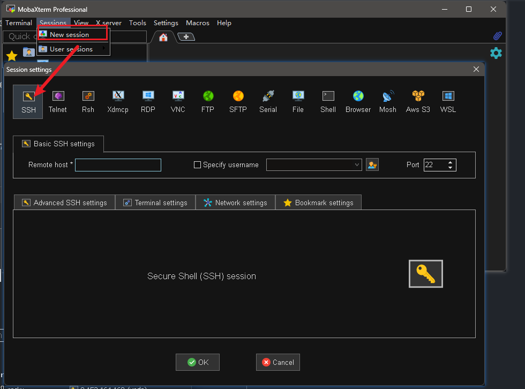Decrease the Port value with down arrow
This screenshot has height=389, width=525.
[451, 167]
